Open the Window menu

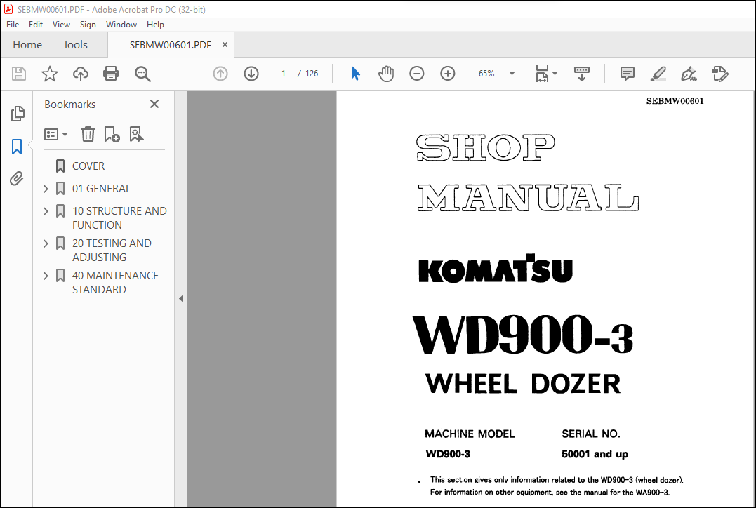121,25
